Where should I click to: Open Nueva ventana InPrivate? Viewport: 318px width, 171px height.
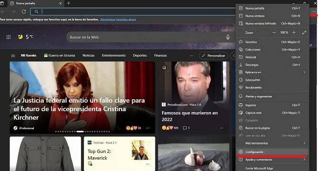point(272,23)
